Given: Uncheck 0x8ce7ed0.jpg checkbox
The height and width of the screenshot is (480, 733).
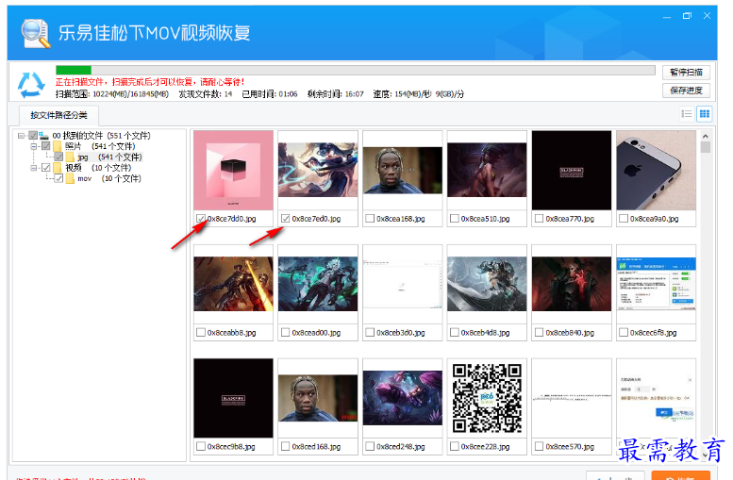Looking at the screenshot, I should [285, 218].
